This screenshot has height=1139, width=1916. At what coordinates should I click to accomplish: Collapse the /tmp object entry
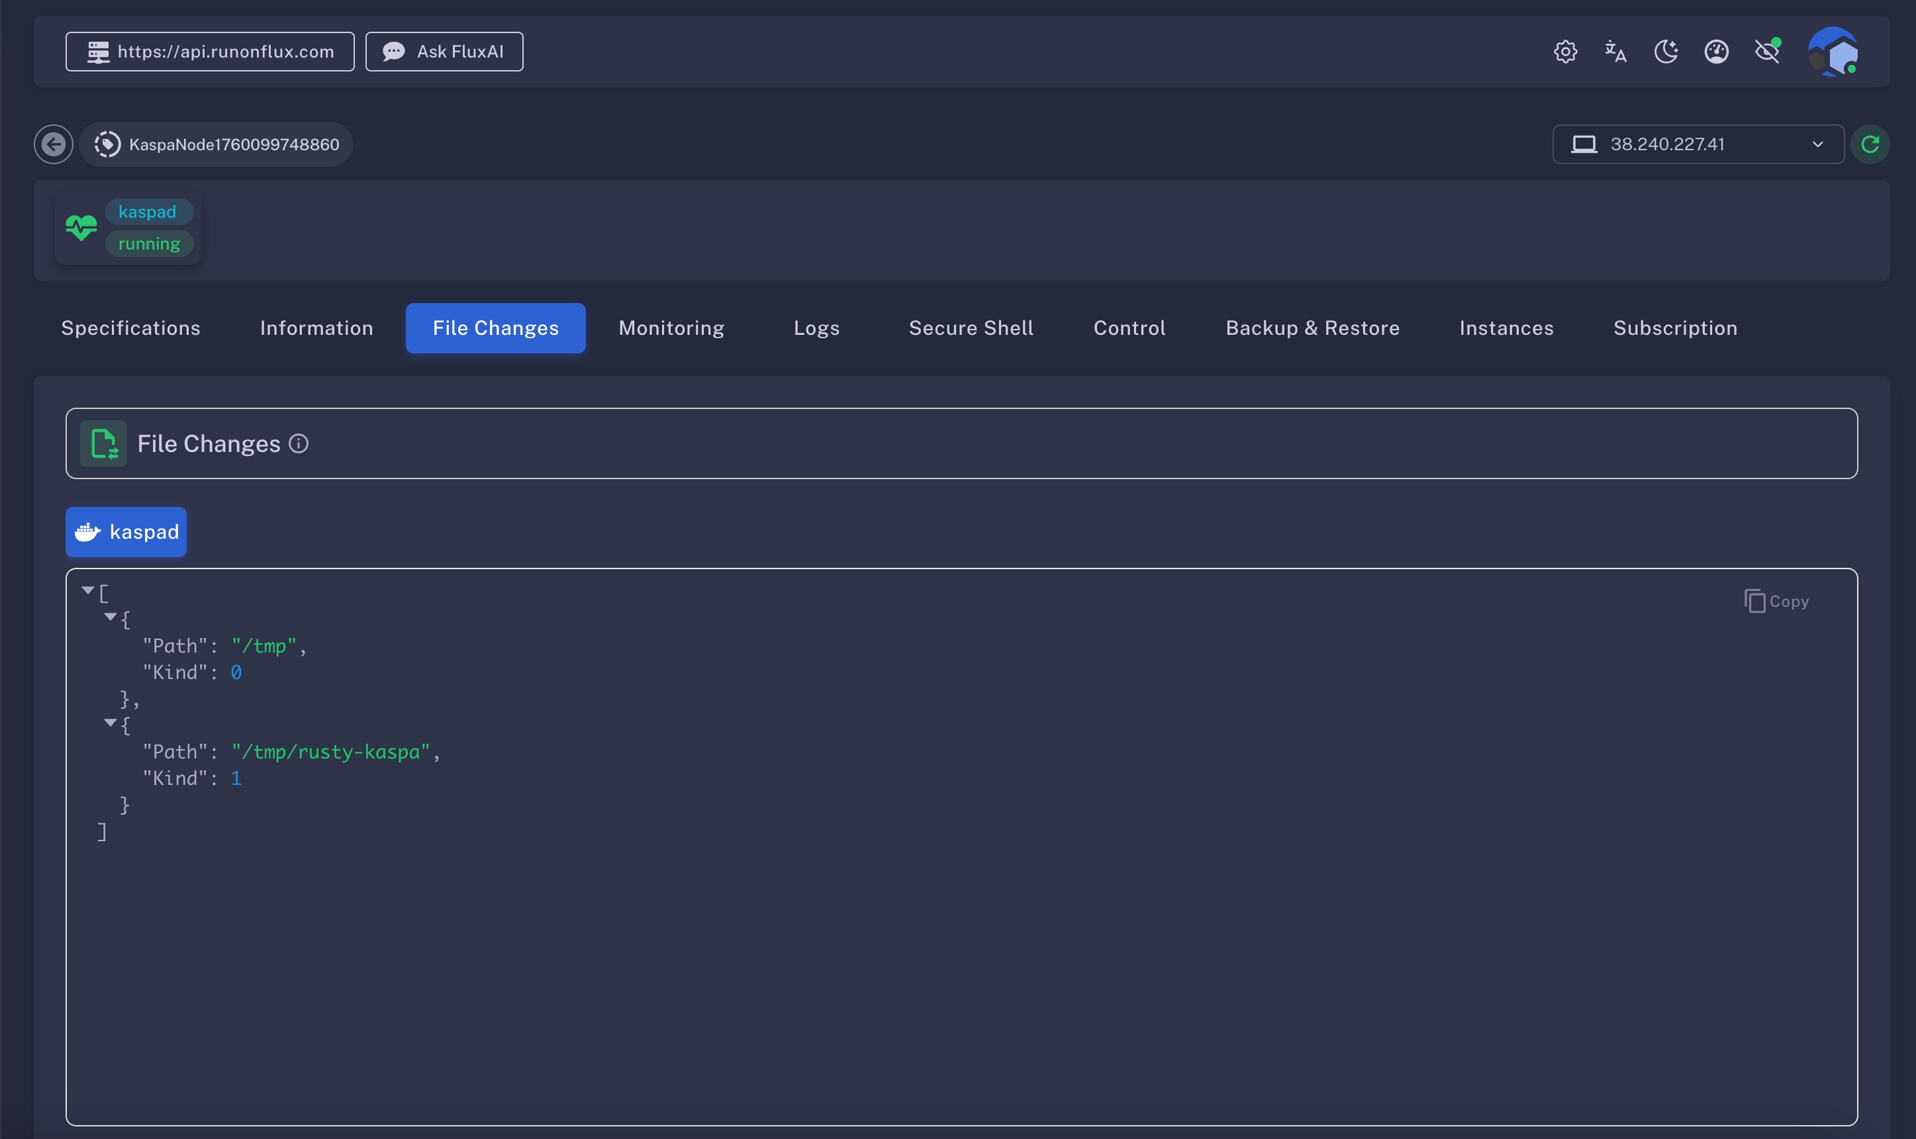click(110, 616)
